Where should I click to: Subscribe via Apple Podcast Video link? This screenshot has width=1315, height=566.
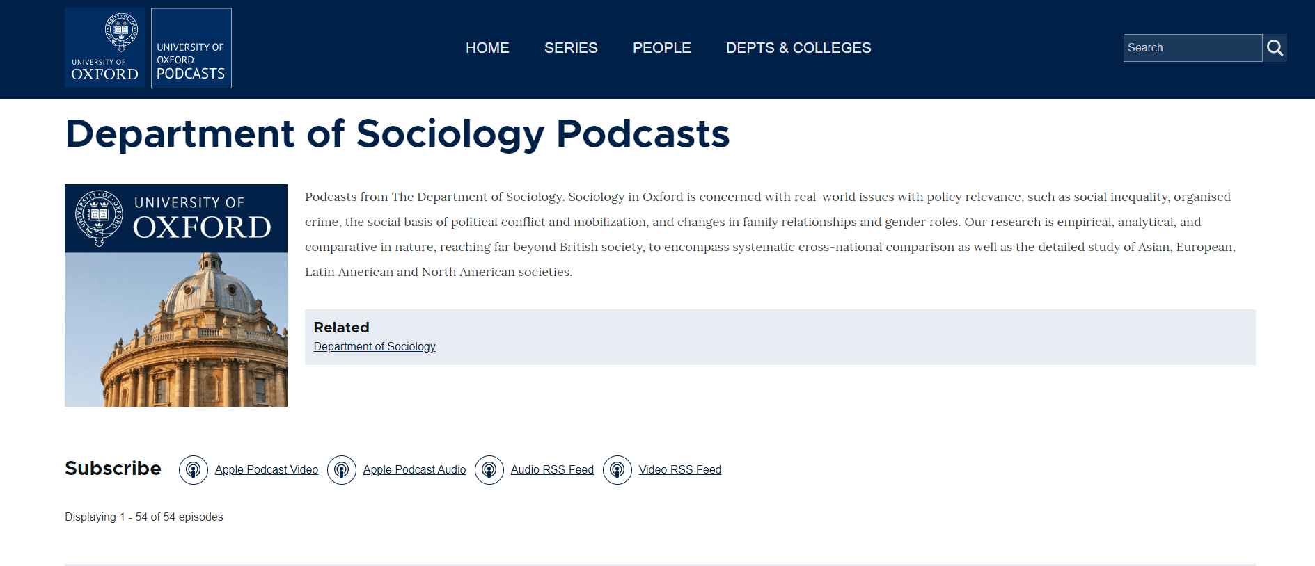pyautogui.click(x=267, y=470)
